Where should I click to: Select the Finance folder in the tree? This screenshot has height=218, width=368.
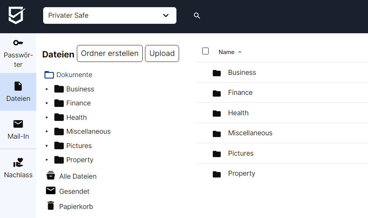pos(78,103)
